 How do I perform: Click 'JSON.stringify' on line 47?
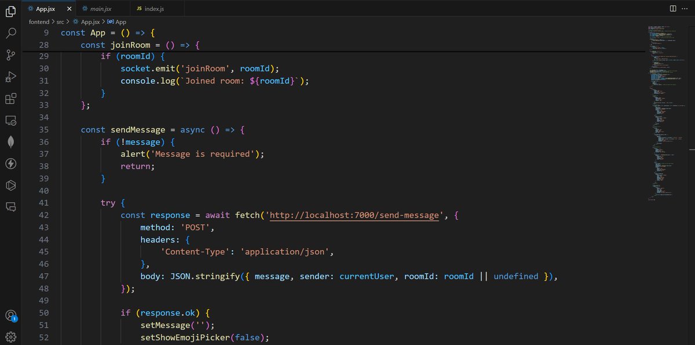click(205, 276)
